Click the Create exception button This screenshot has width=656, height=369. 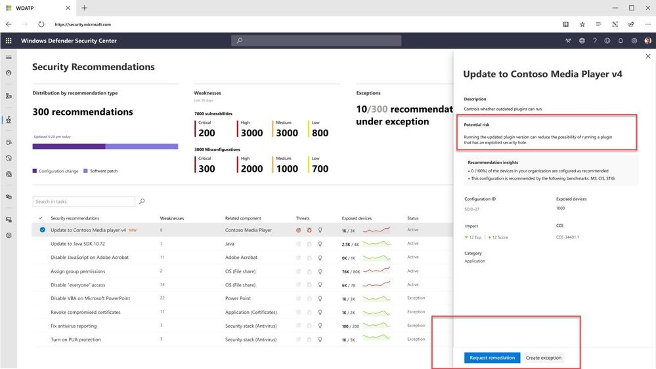(544, 358)
